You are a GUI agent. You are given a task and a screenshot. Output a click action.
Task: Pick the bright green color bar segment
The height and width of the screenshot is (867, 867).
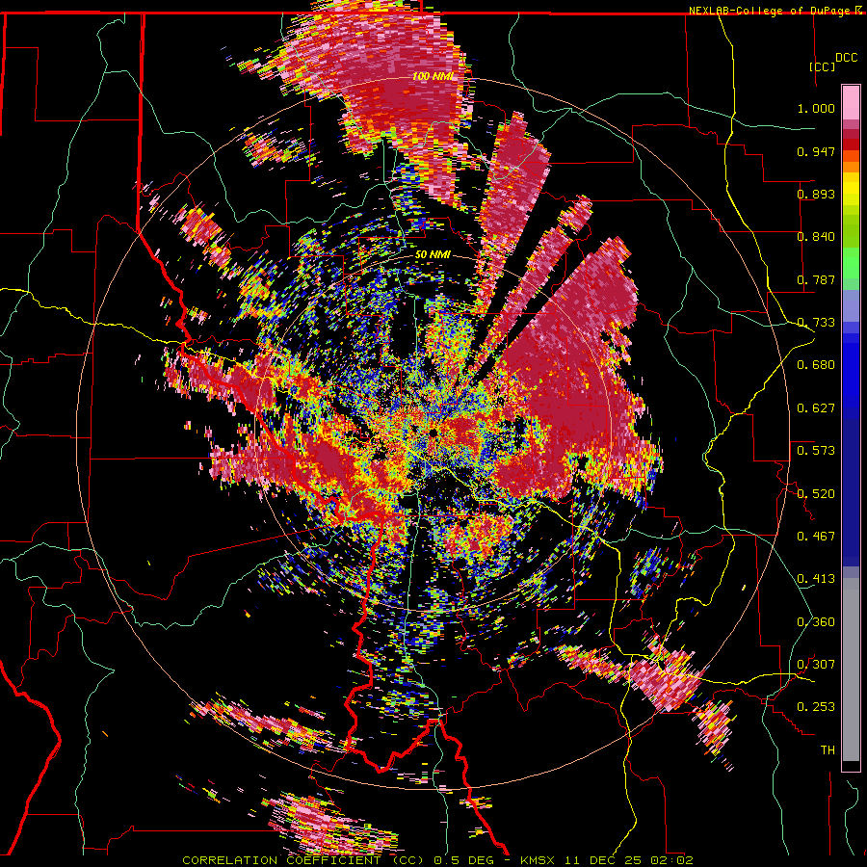pyautogui.click(x=851, y=263)
